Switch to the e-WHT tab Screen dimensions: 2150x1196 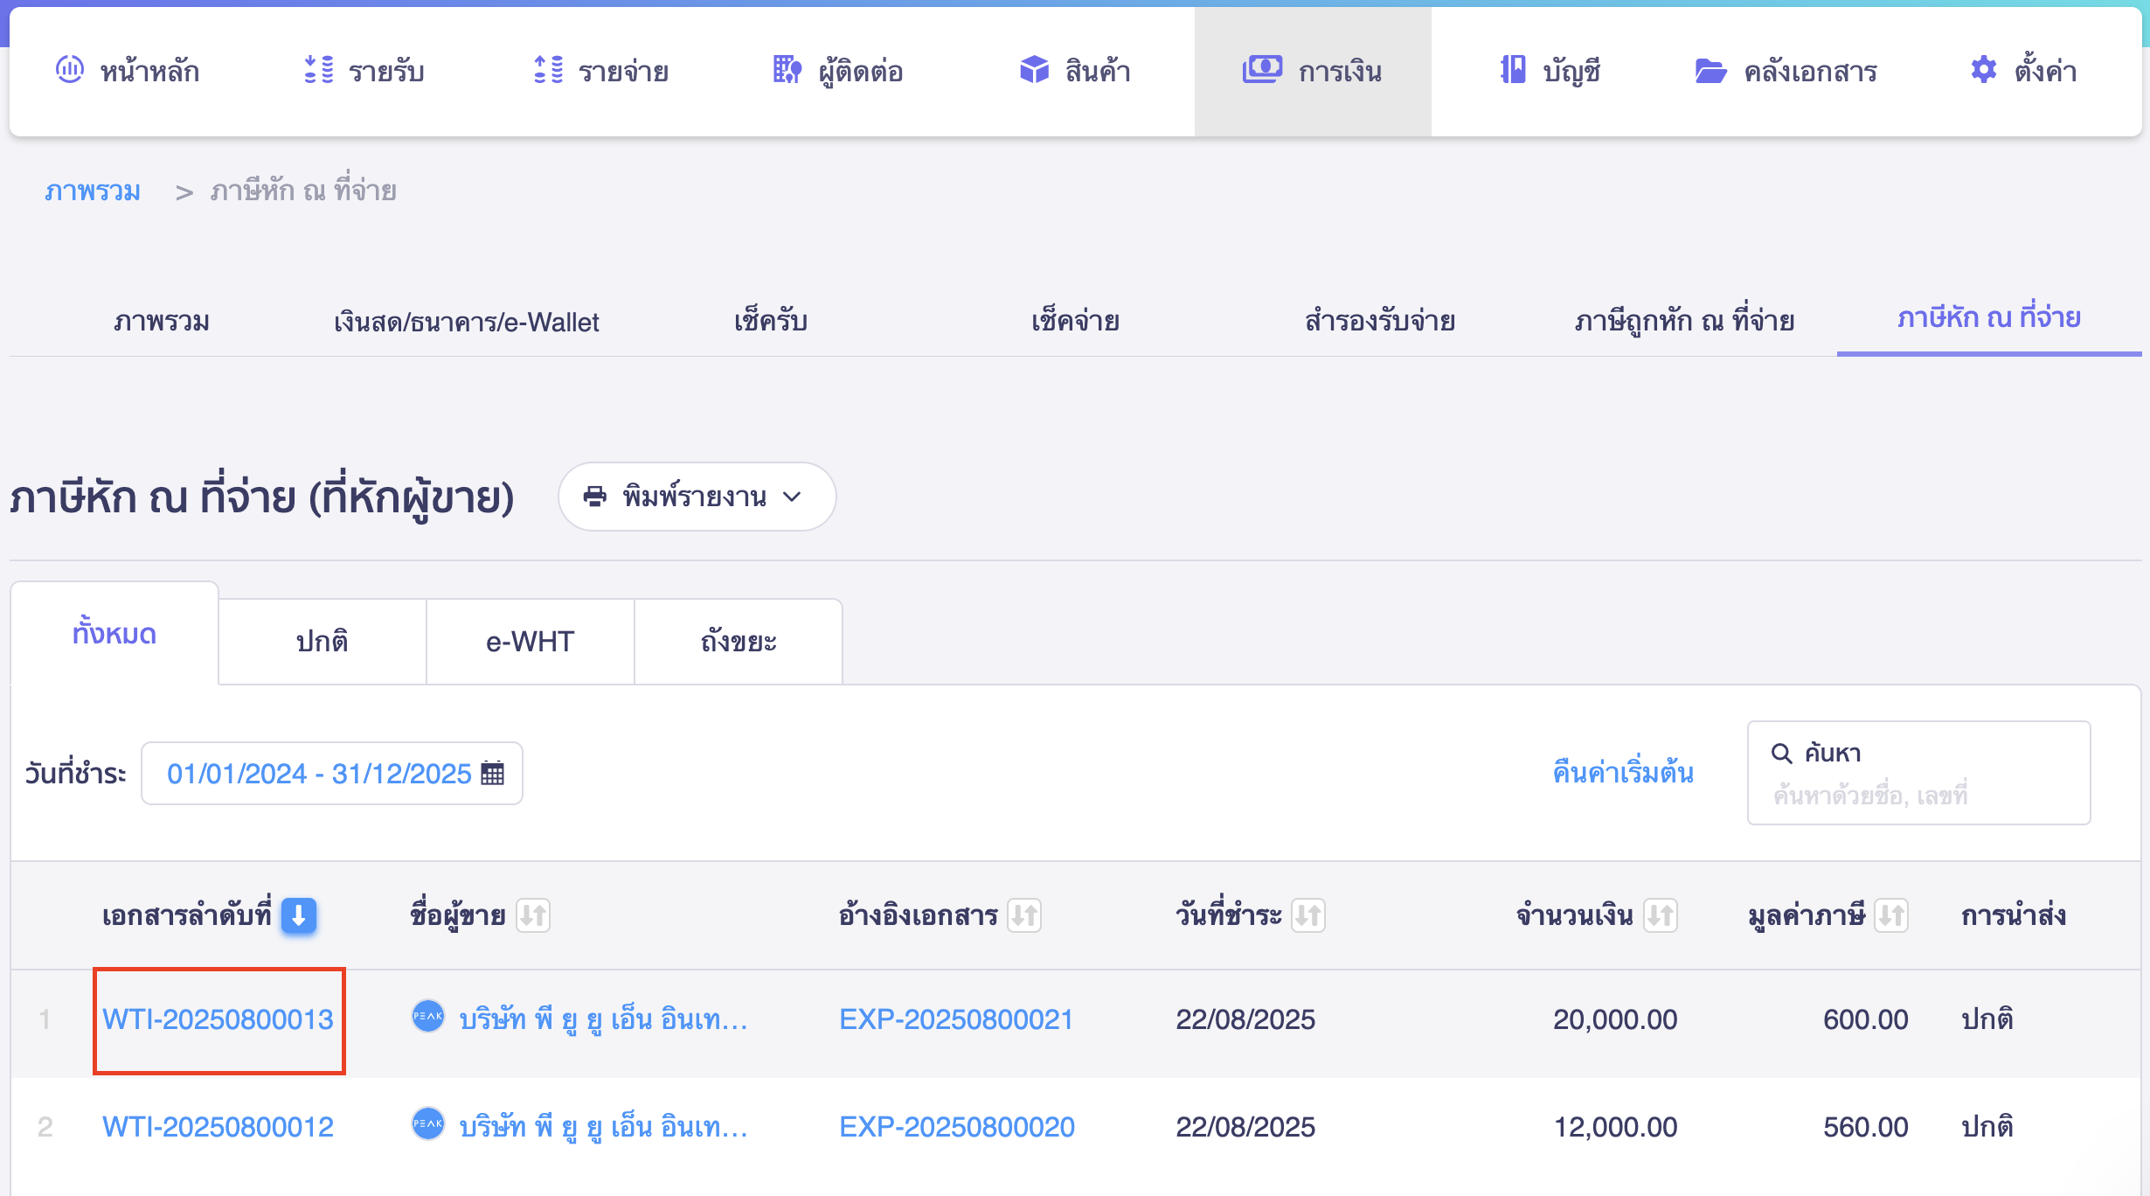point(530,642)
